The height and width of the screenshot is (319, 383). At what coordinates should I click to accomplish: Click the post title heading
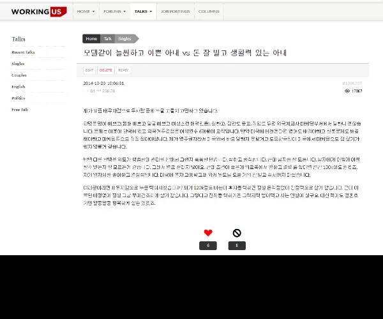click(185, 53)
